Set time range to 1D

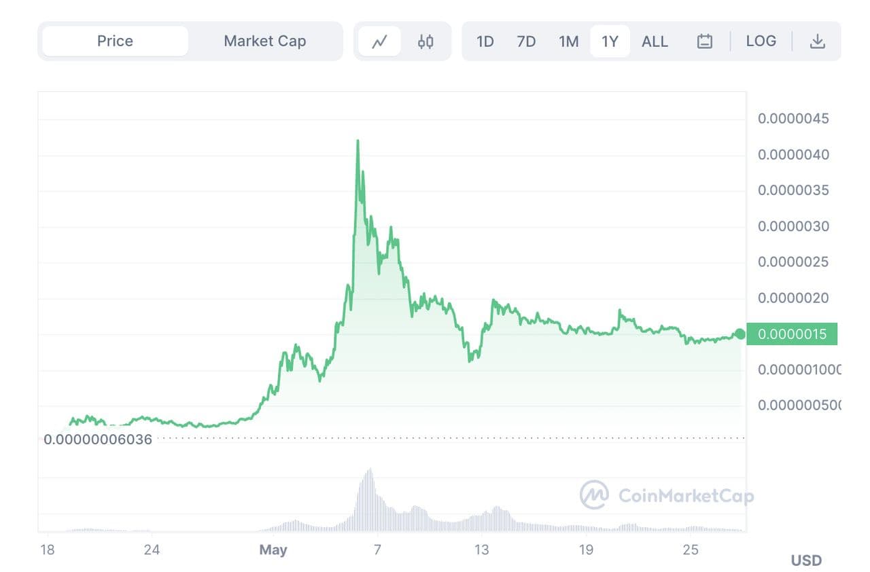(485, 41)
